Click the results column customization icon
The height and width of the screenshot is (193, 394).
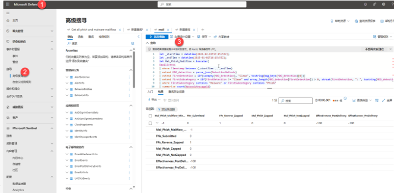pos(377,100)
